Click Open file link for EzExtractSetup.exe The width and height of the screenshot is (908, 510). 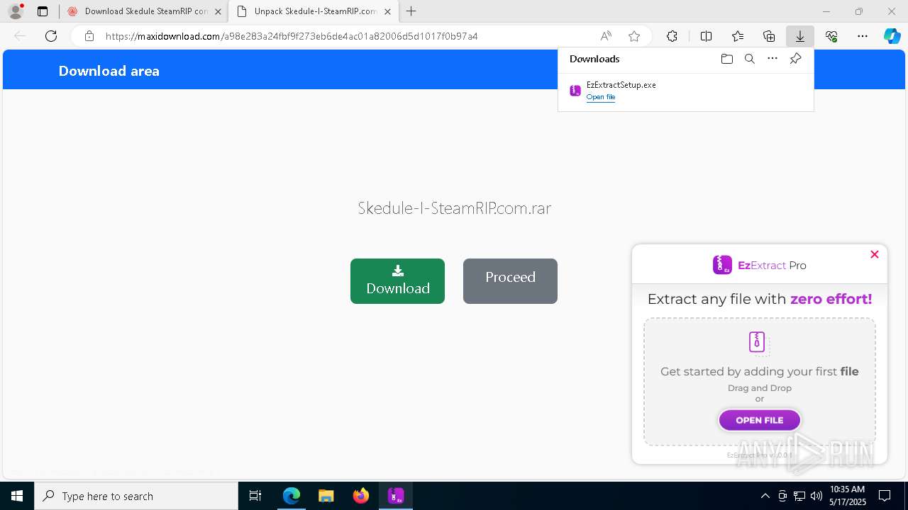click(601, 97)
